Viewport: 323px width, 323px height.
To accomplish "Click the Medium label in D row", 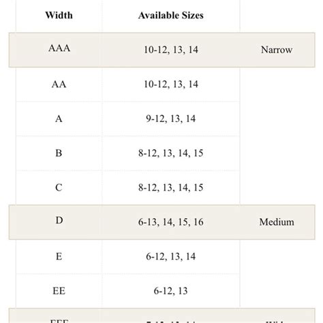I will [x=277, y=222].
